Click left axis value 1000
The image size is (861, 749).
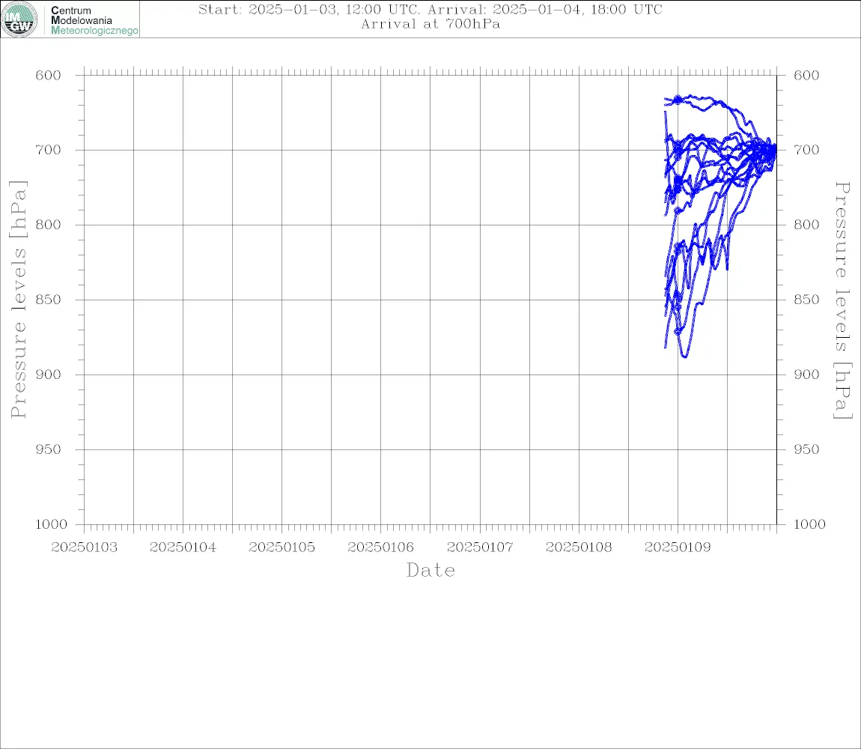point(52,524)
